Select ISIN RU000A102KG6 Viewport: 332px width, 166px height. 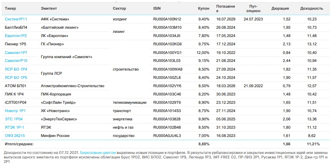167,44
